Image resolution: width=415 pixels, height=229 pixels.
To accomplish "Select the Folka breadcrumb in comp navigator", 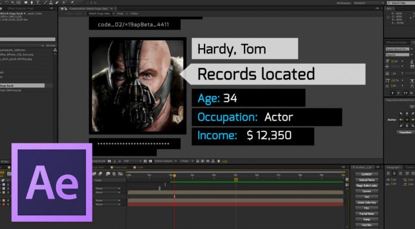I will click(134, 14).
